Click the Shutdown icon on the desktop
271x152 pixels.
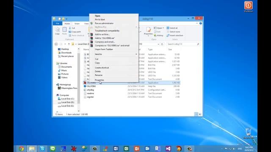click(249, 7)
